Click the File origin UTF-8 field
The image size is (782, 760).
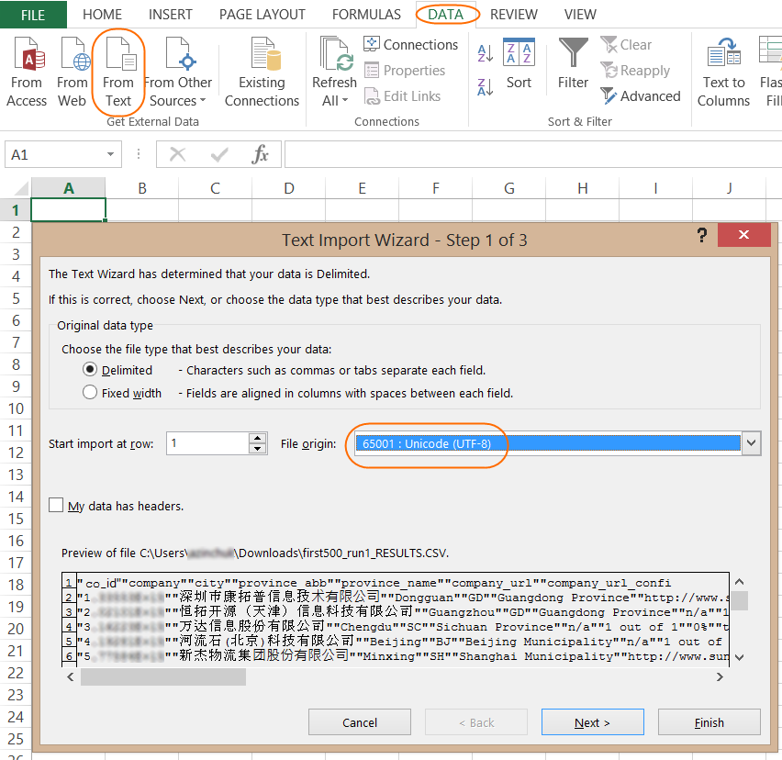click(x=548, y=443)
